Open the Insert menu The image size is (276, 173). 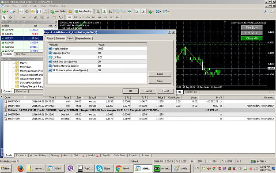[x=23, y=6]
